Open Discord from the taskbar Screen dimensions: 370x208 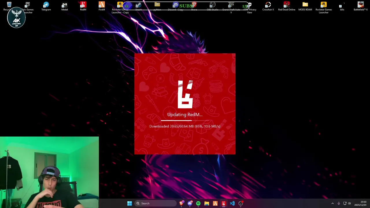(x=190, y=203)
